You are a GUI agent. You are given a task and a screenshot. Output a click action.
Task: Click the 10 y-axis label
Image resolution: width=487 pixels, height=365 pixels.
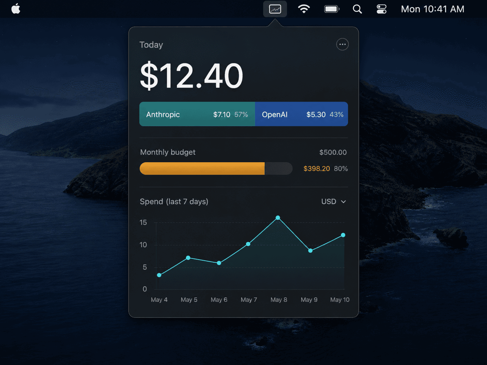click(143, 245)
